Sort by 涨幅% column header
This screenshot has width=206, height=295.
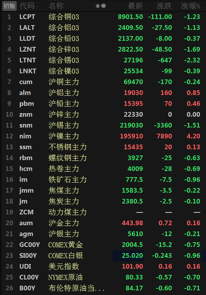click(191, 6)
